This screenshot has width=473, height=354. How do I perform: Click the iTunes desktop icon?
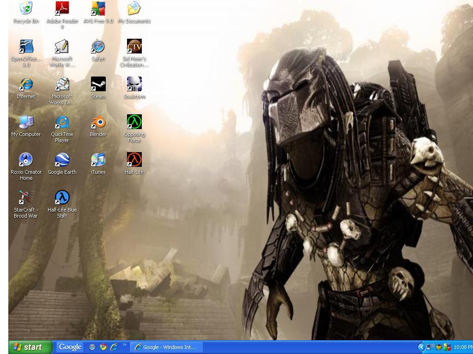[x=98, y=160]
